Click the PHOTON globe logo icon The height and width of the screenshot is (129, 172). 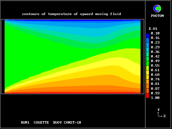(x=157, y=9)
